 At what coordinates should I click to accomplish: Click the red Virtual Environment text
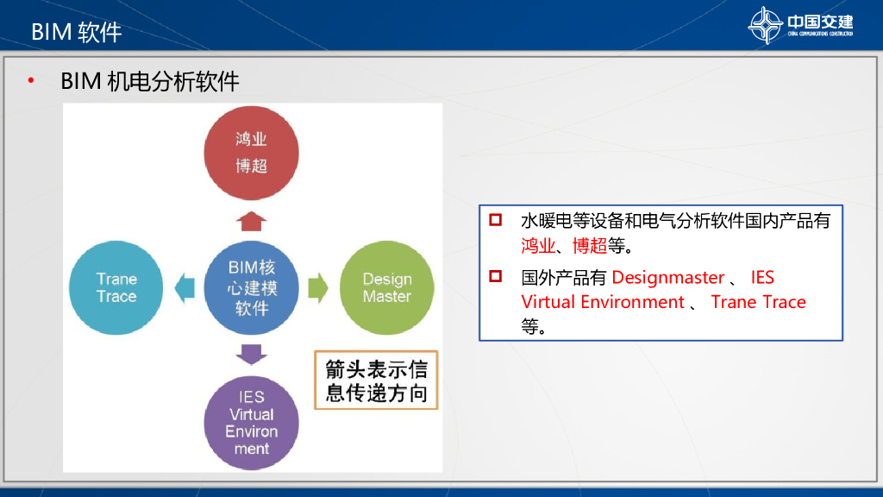[603, 302]
